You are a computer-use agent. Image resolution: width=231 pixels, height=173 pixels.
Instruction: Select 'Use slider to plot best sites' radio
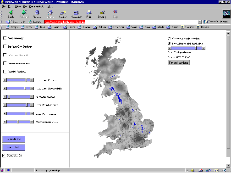coord(169,44)
